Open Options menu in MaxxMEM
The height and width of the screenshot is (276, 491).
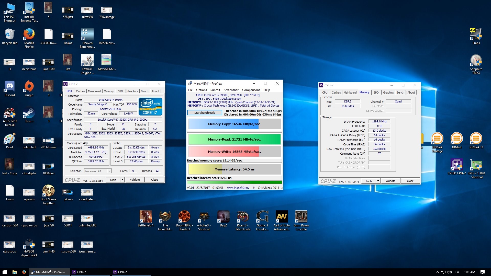tap(202, 90)
